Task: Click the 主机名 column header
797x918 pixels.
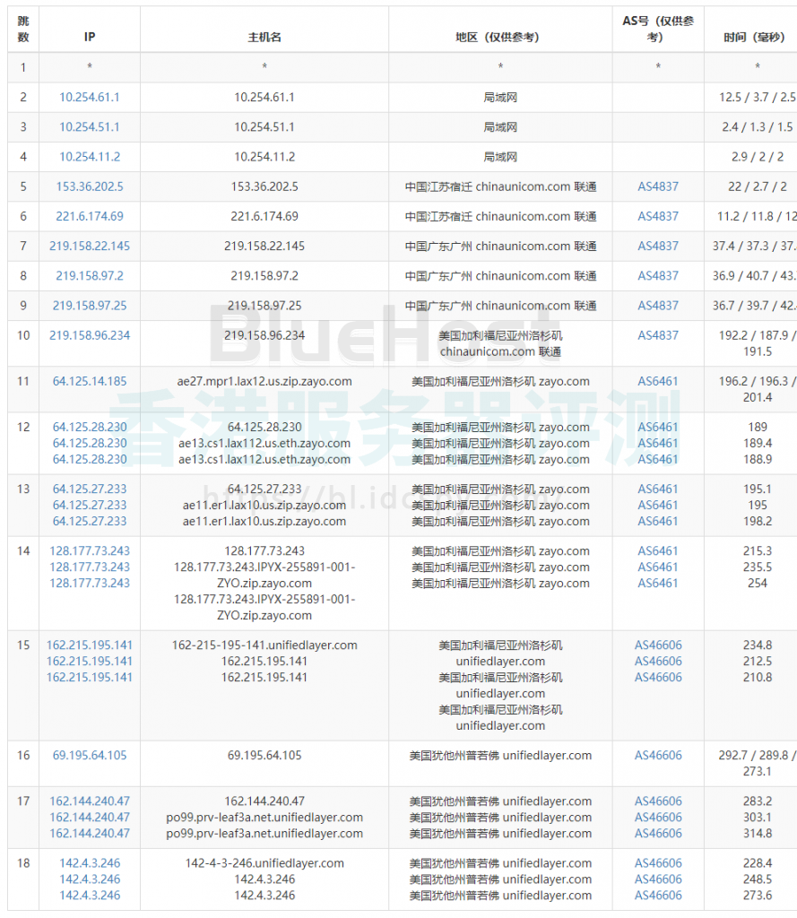Action: click(264, 37)
